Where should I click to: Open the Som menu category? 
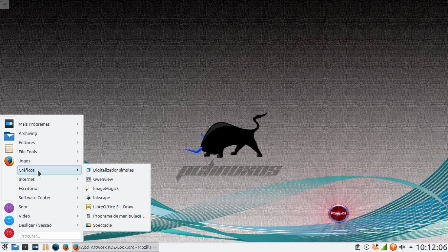tap(49, 207)
